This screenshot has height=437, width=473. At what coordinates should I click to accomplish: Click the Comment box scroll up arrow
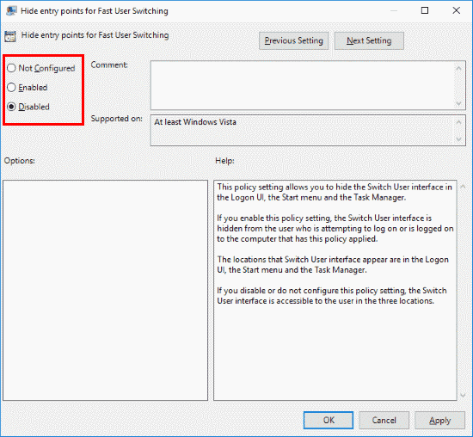point(459,69)
